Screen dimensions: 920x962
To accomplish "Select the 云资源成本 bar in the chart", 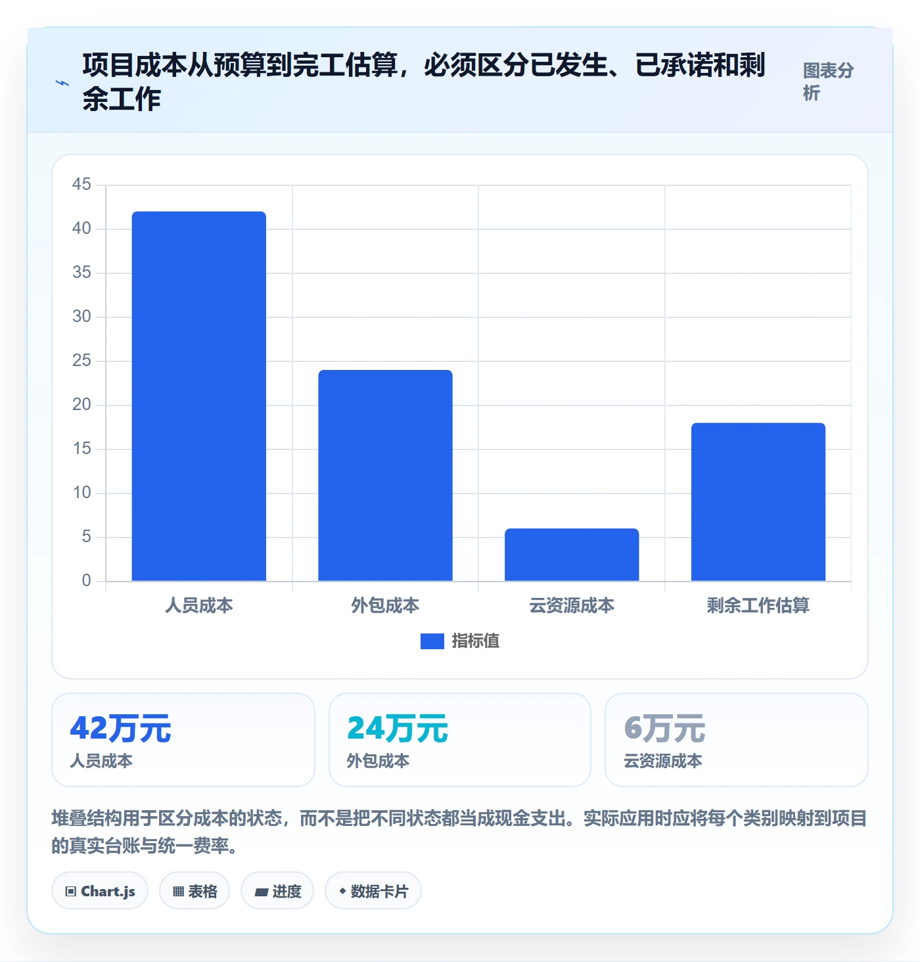I will 572,555.
